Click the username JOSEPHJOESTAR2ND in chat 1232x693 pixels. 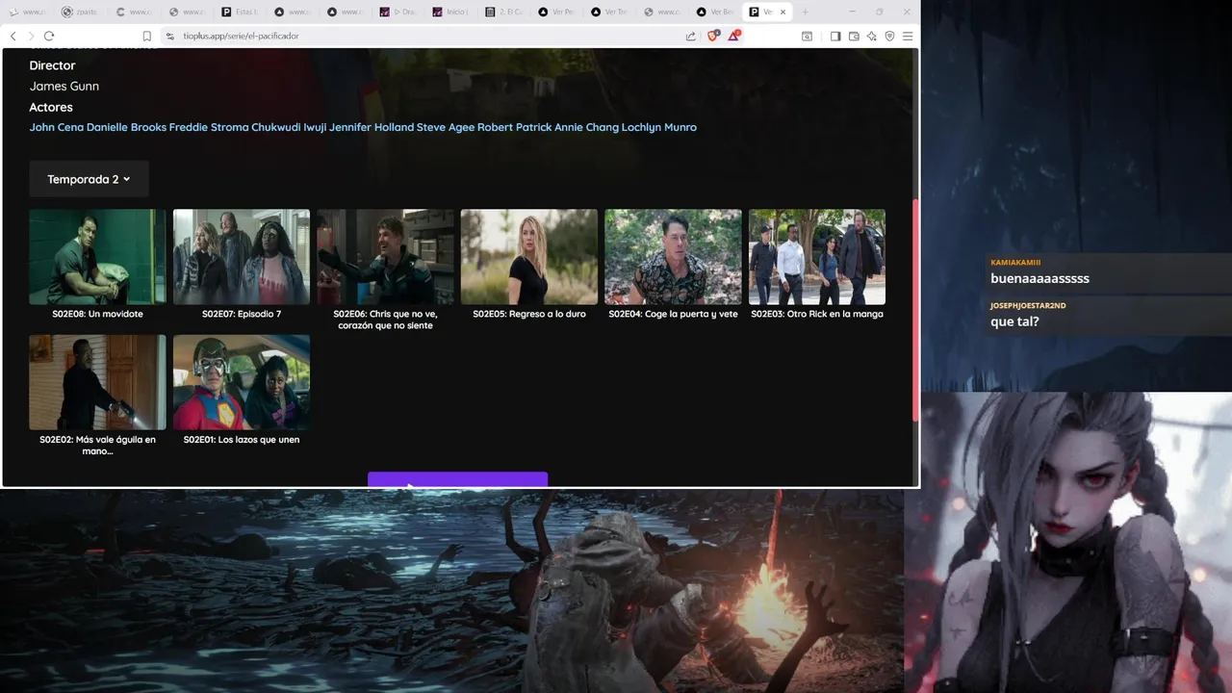pyautogui.click(x=1028, y=305)
